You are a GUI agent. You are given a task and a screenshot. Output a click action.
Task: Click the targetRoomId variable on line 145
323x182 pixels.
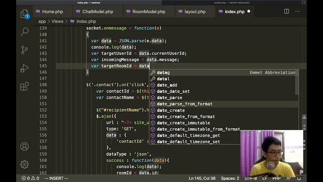116,66
